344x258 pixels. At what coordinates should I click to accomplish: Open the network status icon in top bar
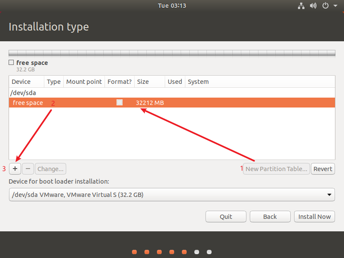[x=301, y=6]
